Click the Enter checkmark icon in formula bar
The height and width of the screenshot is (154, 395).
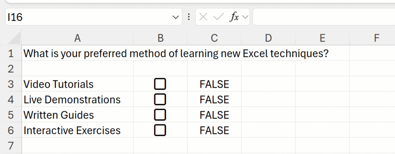pyautogui.click(x=218, y=17)
